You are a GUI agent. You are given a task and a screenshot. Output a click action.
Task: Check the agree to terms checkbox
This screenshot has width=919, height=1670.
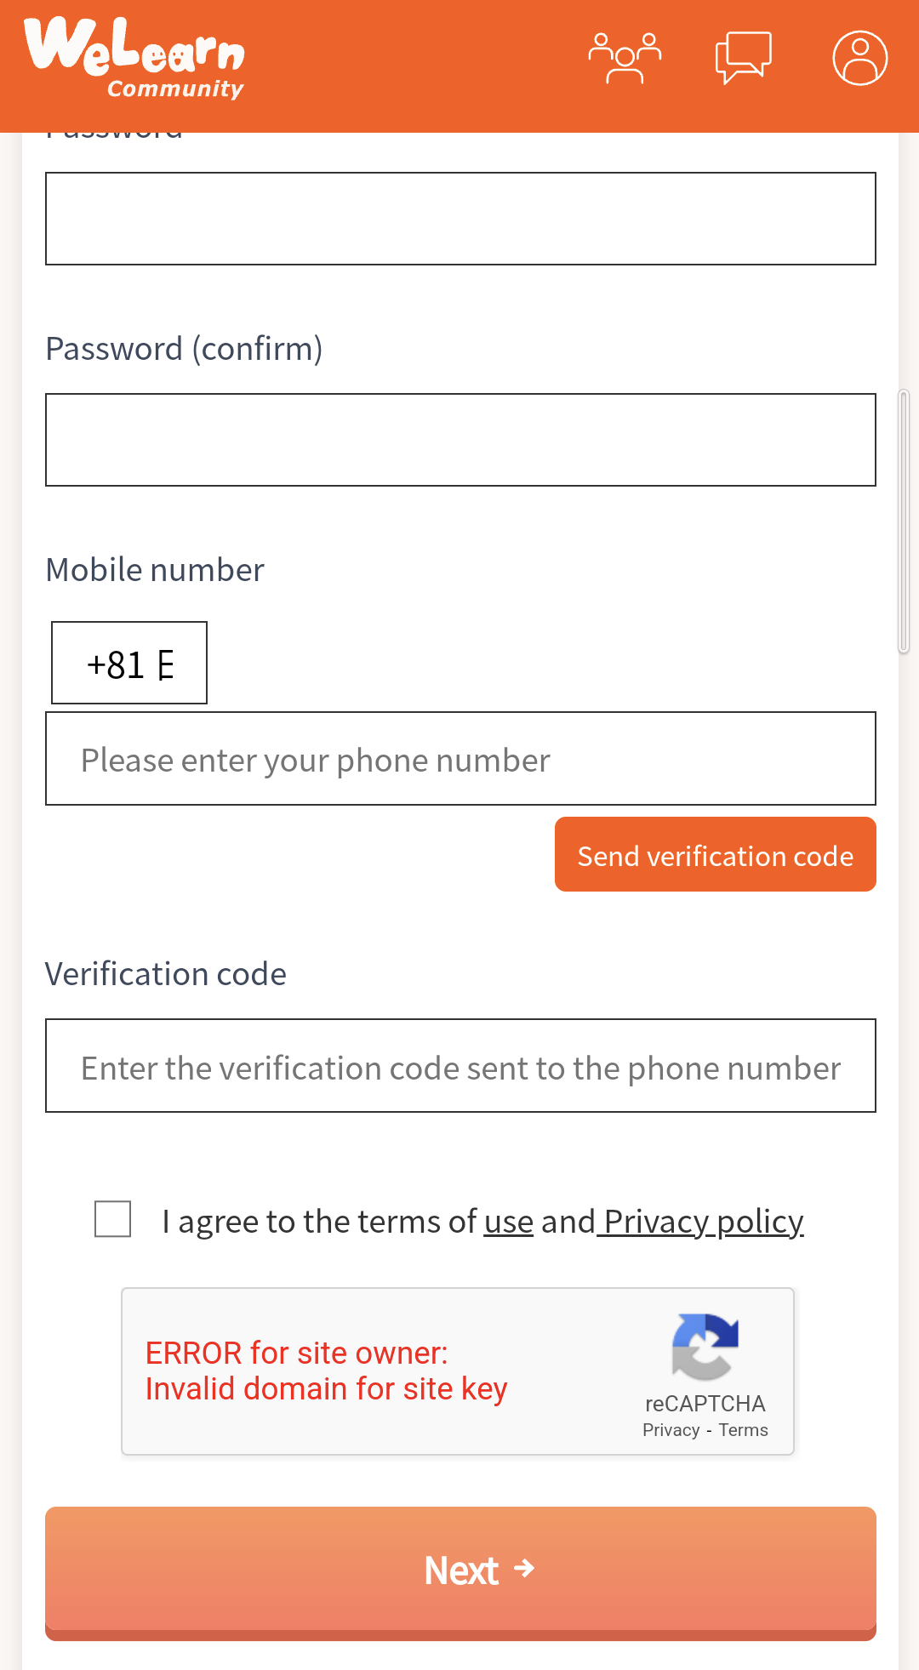(112, 1220)
